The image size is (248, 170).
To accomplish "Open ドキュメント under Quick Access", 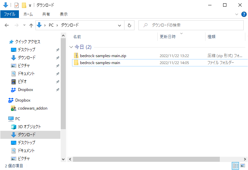I will click(x=26, y=73).
